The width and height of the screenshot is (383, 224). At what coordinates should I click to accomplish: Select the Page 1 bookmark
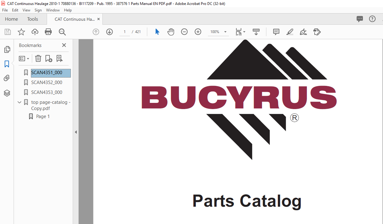click(x=43, y=116)
